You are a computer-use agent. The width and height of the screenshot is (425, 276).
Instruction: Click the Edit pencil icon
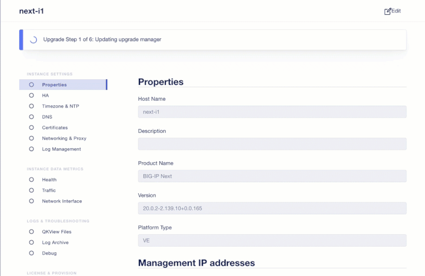coord(388,11)
